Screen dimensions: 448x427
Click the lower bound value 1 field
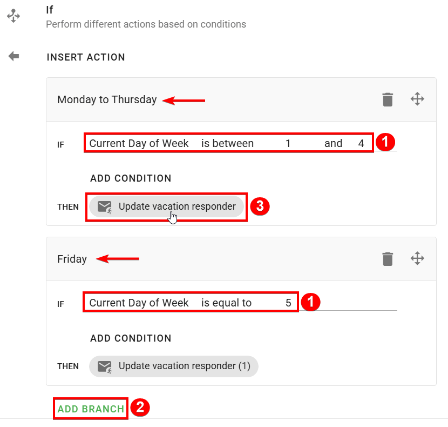tap(288, 143)
